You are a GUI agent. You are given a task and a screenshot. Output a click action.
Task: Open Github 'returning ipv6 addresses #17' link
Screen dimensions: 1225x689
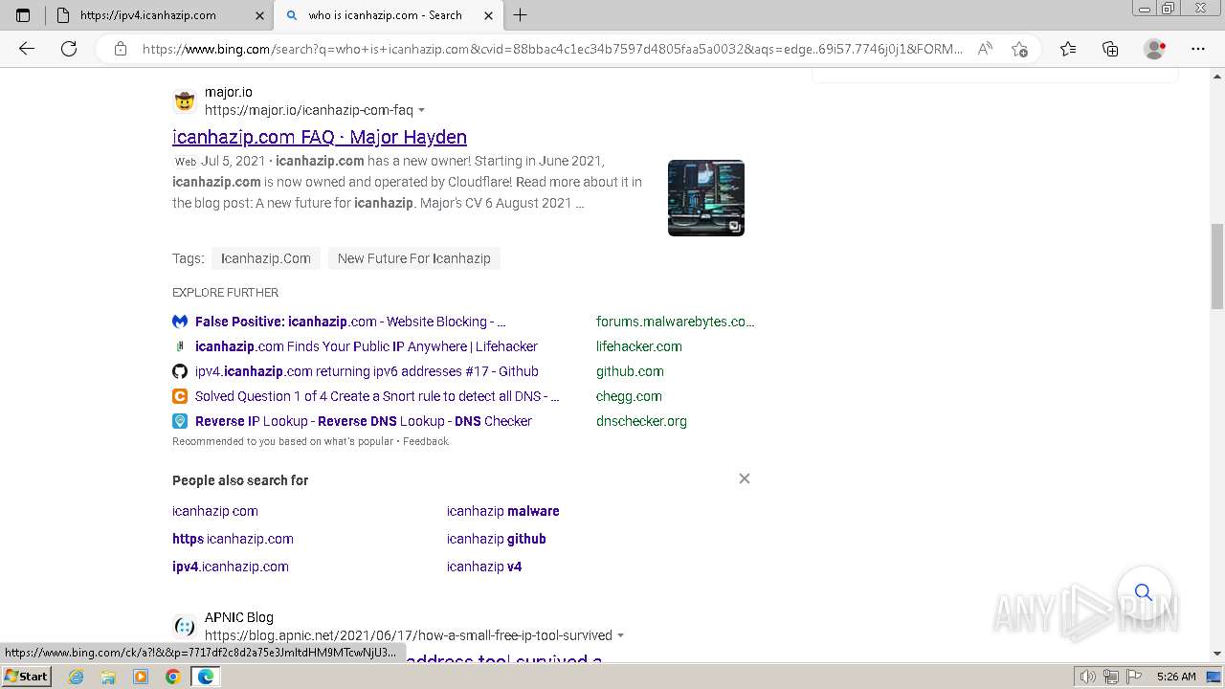[367, 371]
